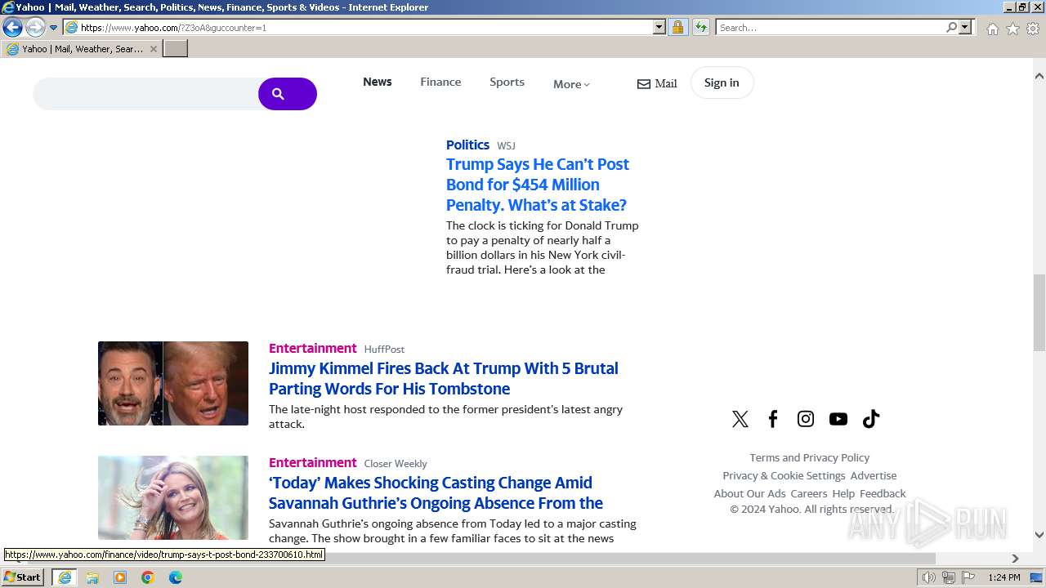Open the Finance navigation item
Viewport: 1046px width, 588px height.
(x=440, y=82)
